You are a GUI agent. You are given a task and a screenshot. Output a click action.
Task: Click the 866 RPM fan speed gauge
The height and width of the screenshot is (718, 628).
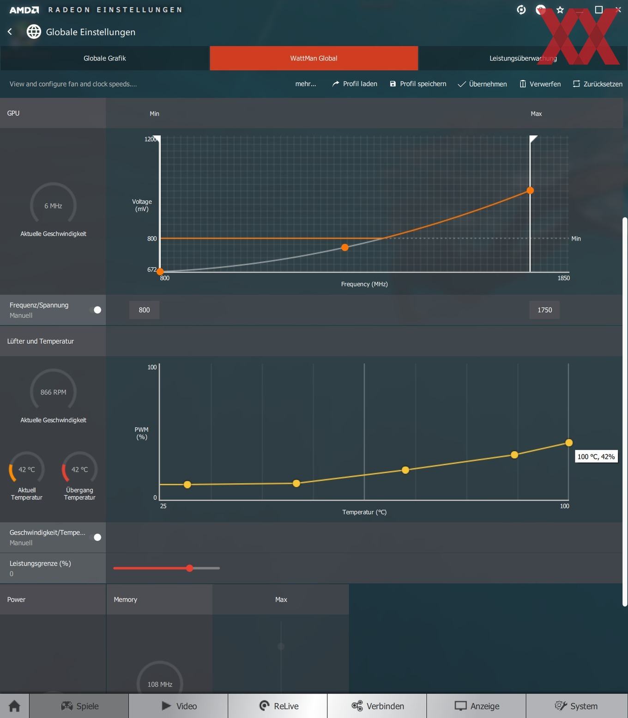(x=53, y=390)
